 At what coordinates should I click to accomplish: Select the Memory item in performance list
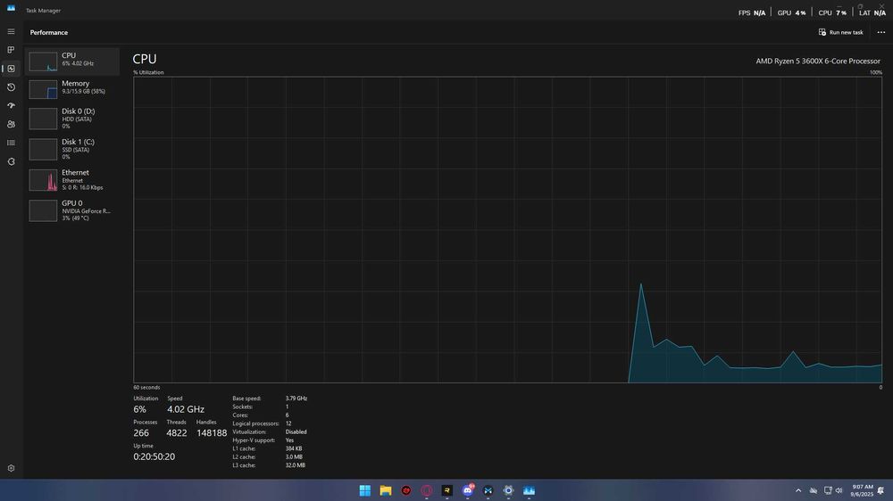click(72, 89)
